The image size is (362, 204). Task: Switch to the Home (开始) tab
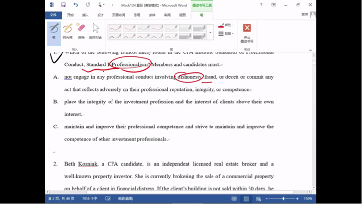click(70, 15)
